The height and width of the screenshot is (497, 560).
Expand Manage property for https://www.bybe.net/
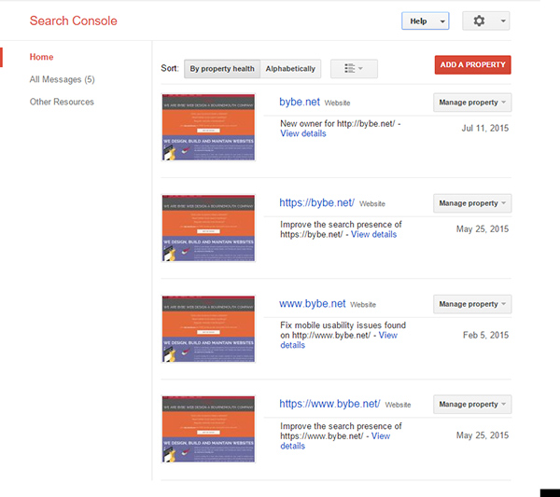click(x=472, y=405)
